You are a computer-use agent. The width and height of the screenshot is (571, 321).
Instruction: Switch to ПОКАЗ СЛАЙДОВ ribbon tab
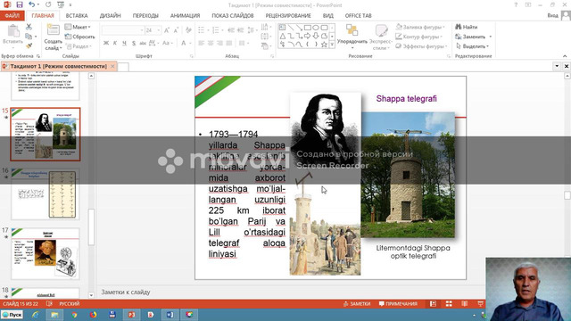coord(232,16)
